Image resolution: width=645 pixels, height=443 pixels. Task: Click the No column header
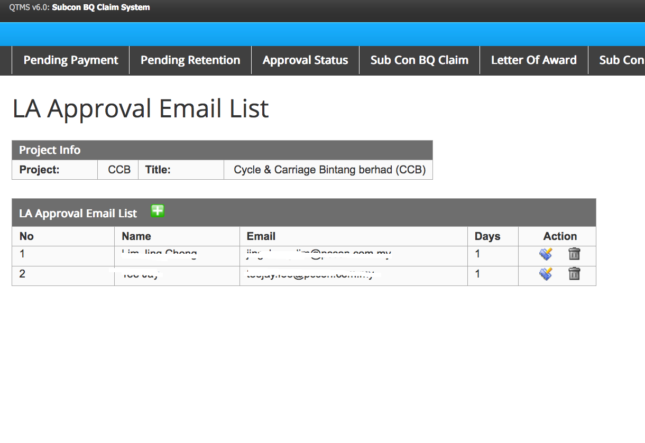(x=26, y=236)
